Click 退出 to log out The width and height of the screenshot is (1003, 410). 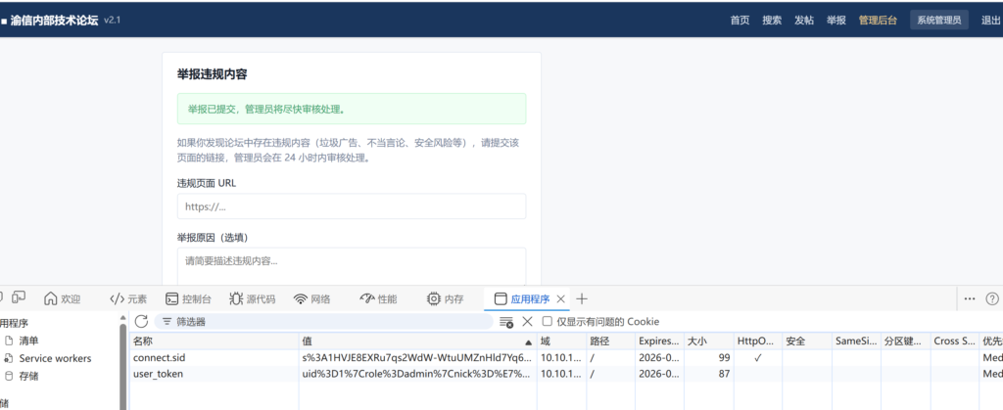tap(991, 20)
